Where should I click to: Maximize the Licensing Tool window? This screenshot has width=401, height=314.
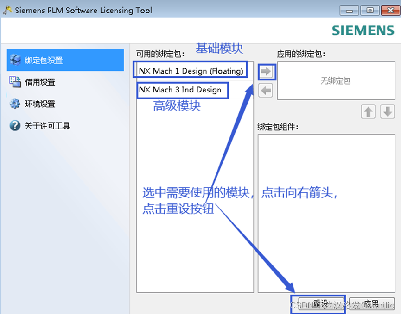(x=369, y=11)
